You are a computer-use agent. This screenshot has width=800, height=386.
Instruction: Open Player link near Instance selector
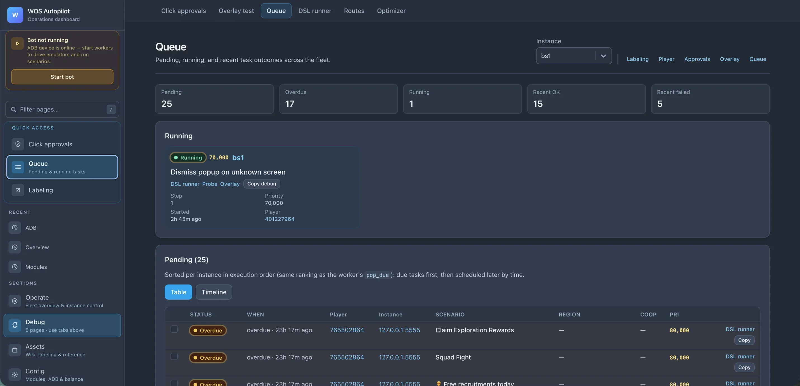click(666, 59)
